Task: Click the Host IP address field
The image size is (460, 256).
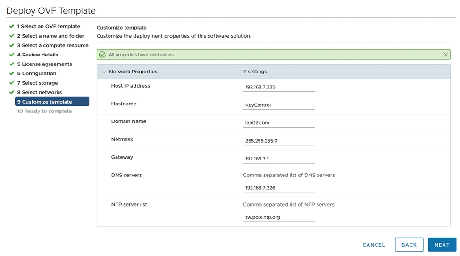Action: pos(279,87)
